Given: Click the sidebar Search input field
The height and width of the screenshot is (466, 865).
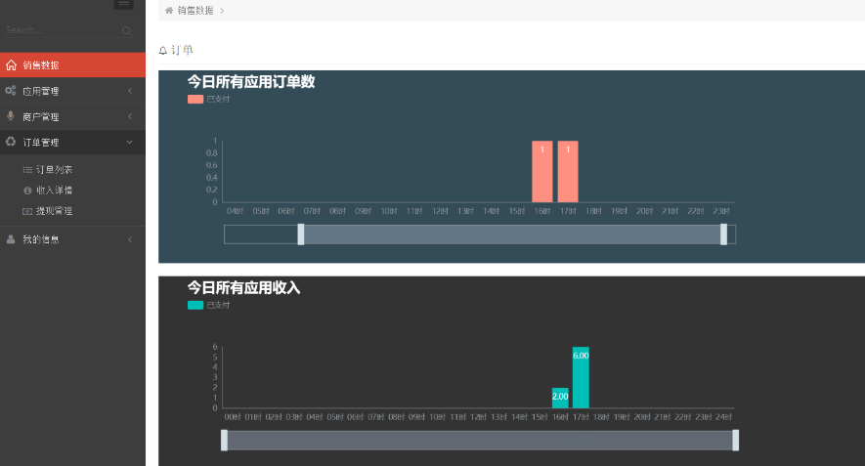Looking at the screenshot, I should tap(59, 31).
